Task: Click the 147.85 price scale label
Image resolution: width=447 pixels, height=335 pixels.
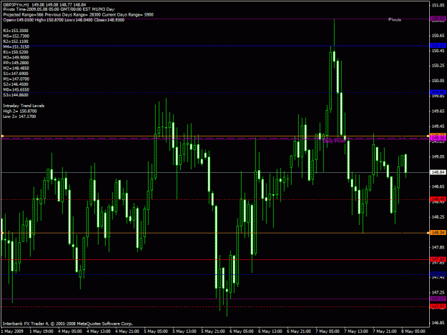Action: (x=438, y=247)
